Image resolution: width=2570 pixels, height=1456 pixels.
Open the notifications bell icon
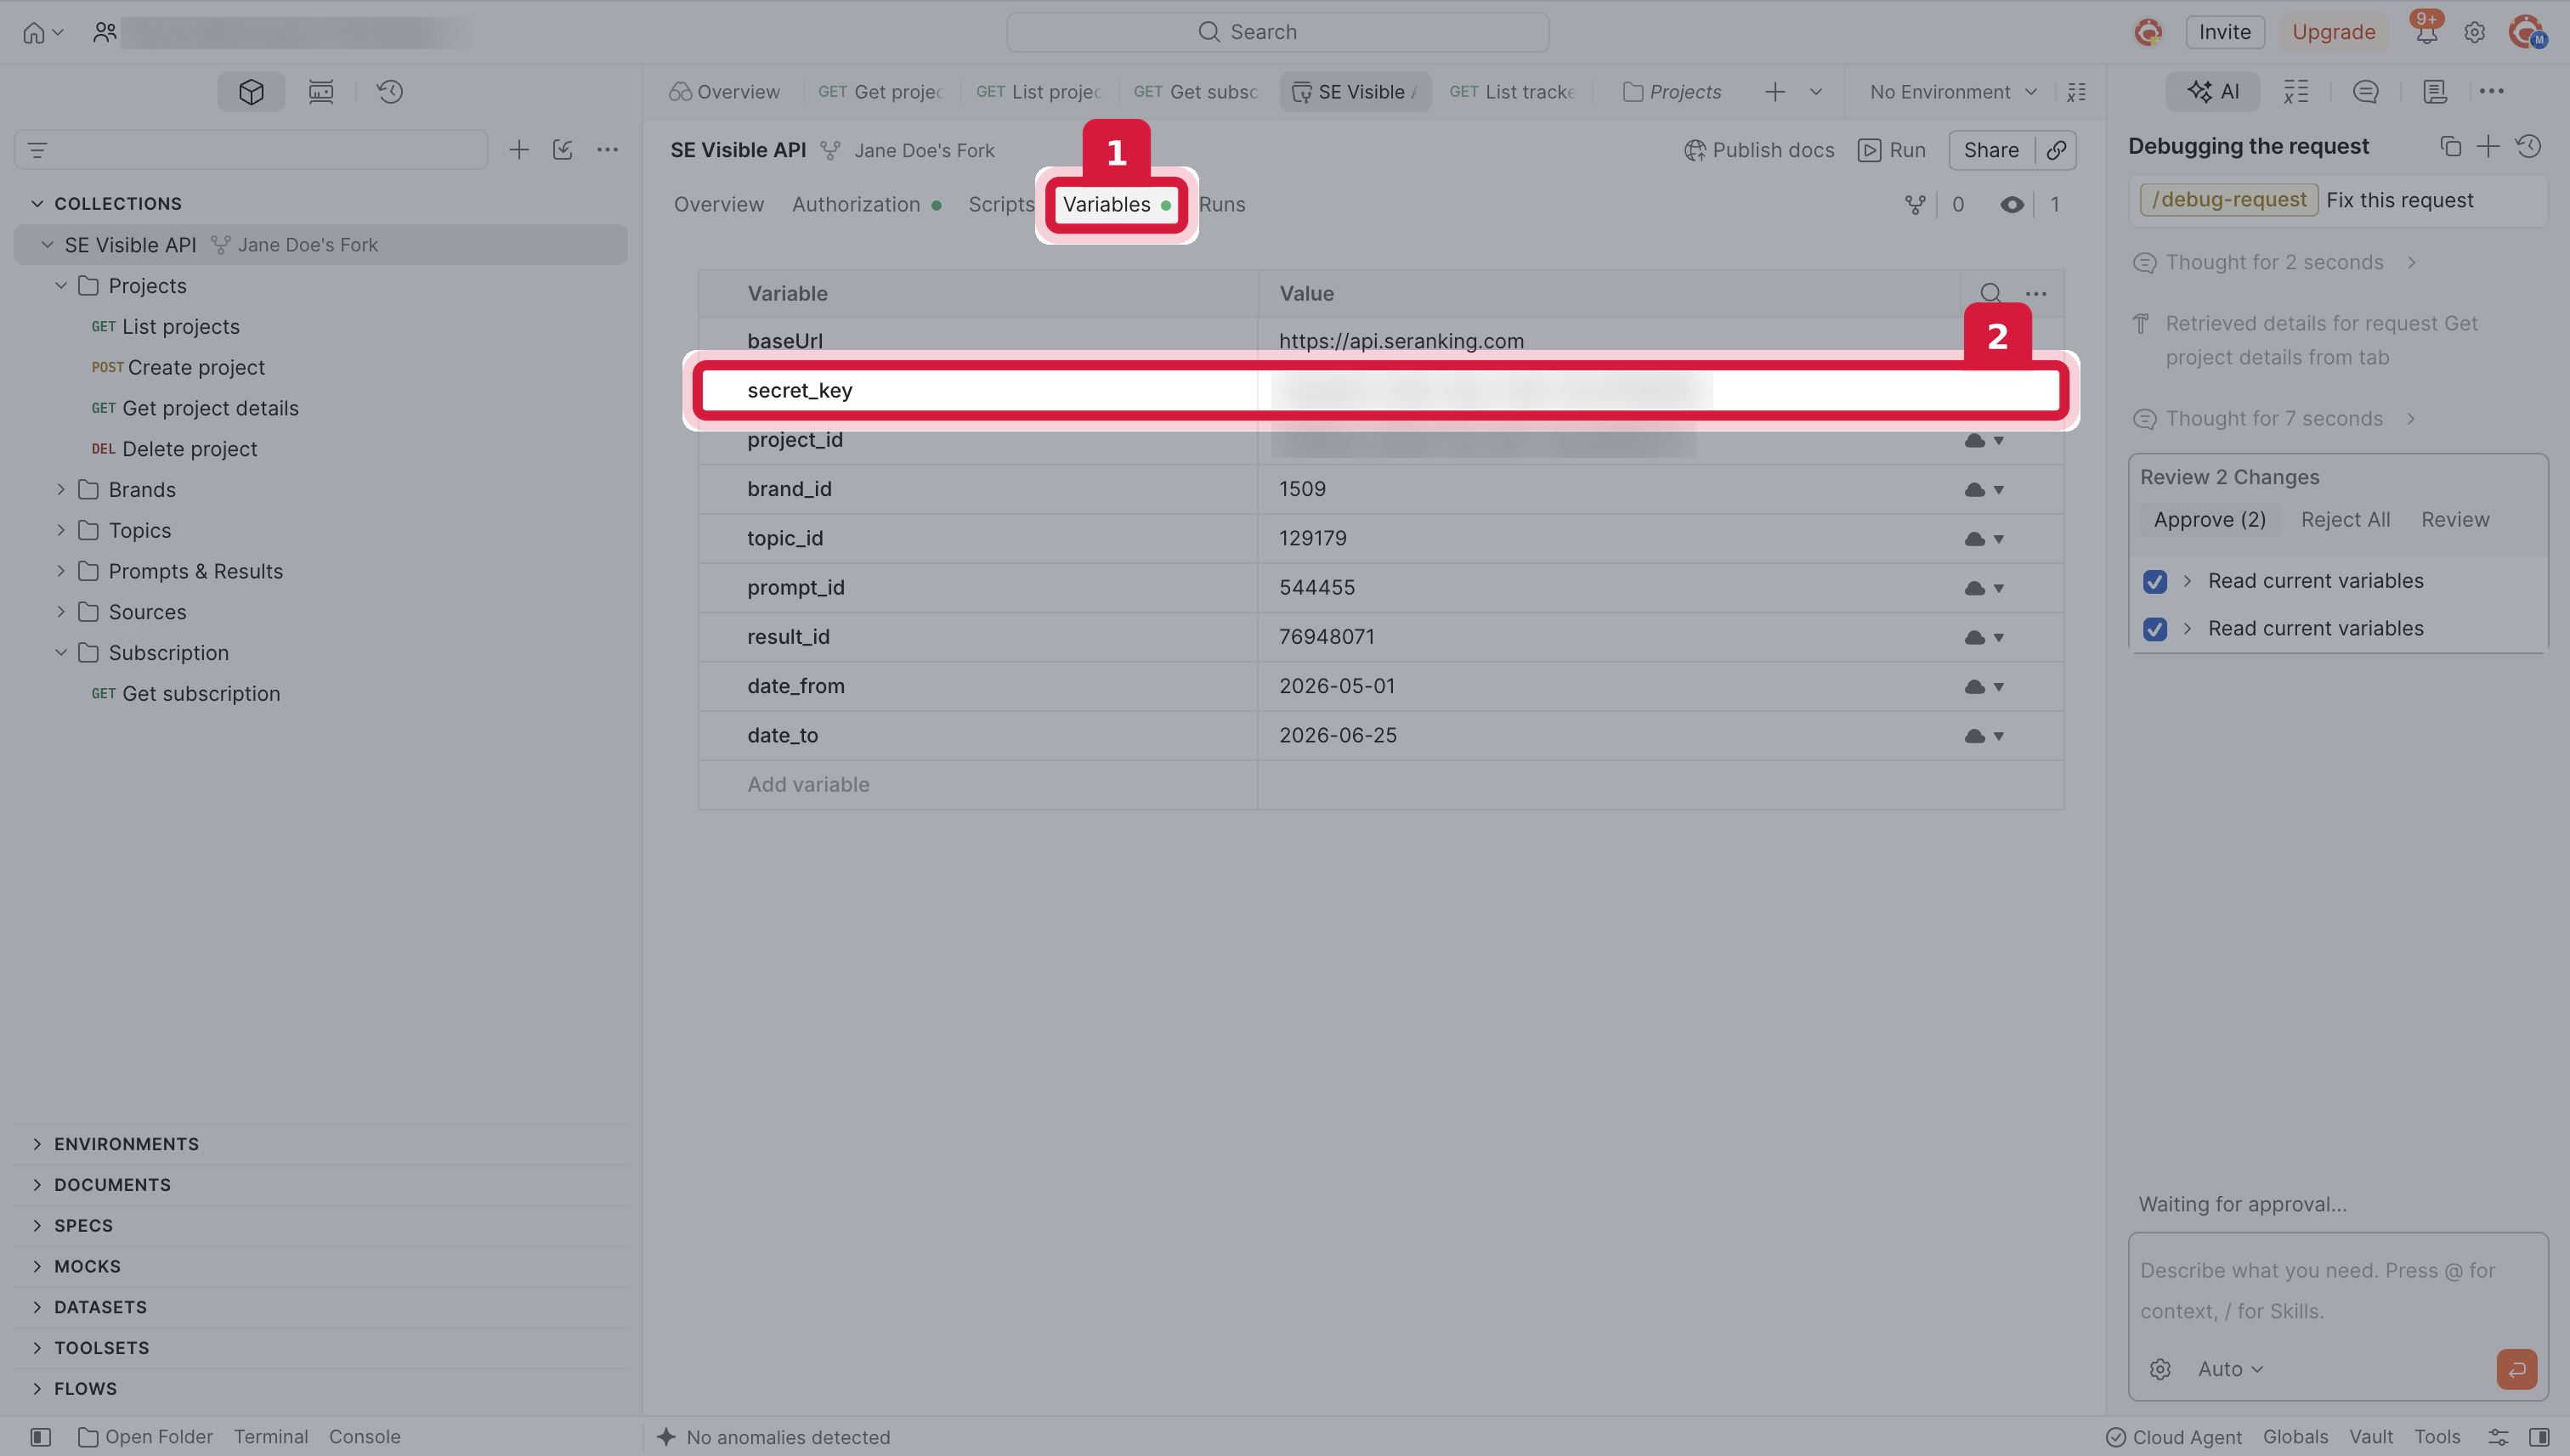pyautogui.click(x=2426, y=33)
